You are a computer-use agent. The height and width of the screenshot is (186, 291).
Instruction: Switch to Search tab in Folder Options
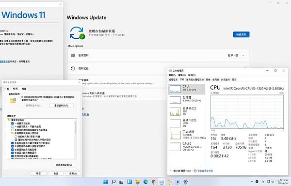point(24,89)
